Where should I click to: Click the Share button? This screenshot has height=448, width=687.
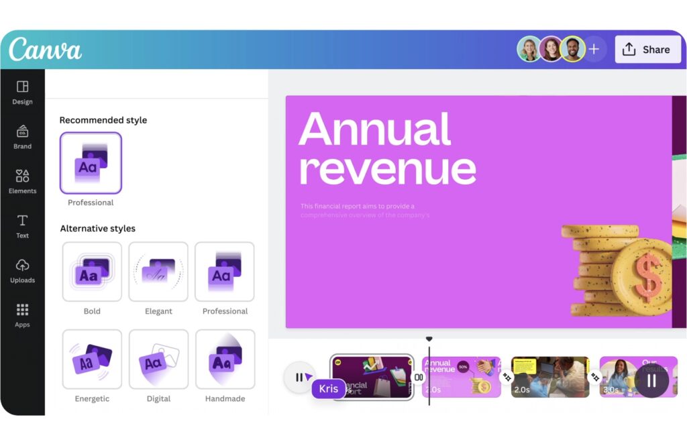click(x=647, y=50)
